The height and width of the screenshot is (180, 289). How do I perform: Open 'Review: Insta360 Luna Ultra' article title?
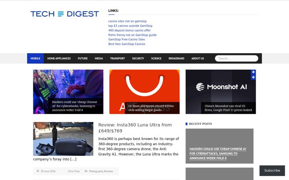135,128
